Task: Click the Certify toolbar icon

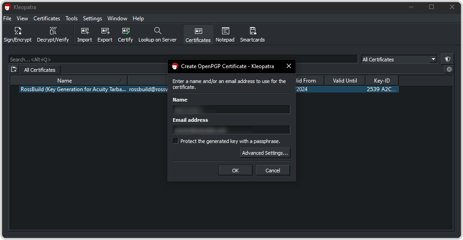Action: tap(125, 35)
